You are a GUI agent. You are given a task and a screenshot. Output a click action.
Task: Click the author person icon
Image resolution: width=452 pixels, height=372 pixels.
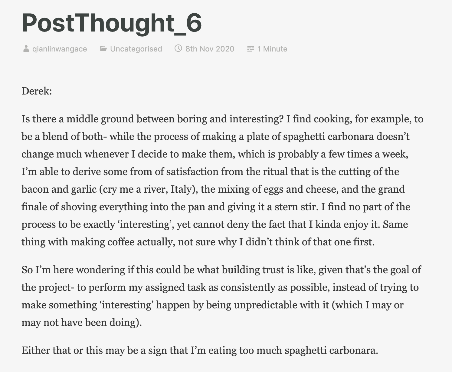coord(26,49)
